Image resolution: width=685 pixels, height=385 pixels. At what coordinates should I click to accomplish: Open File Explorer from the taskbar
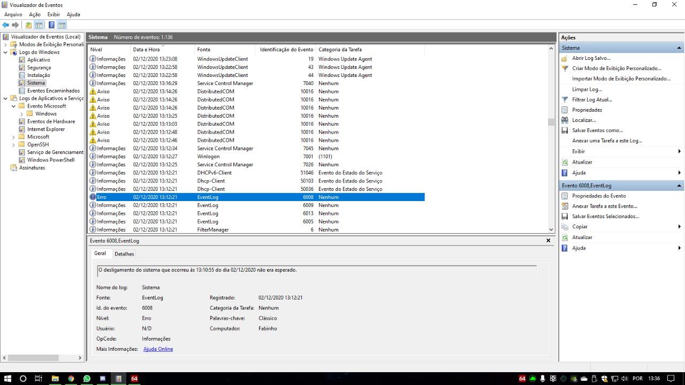[55, 379]
